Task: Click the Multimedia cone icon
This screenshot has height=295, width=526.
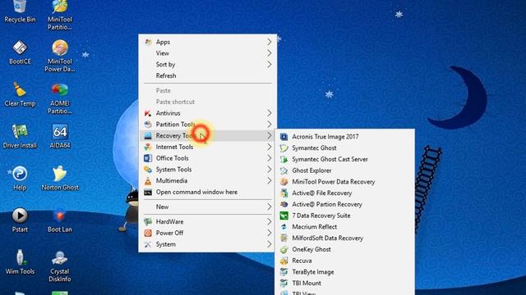Action: [148, 180]
